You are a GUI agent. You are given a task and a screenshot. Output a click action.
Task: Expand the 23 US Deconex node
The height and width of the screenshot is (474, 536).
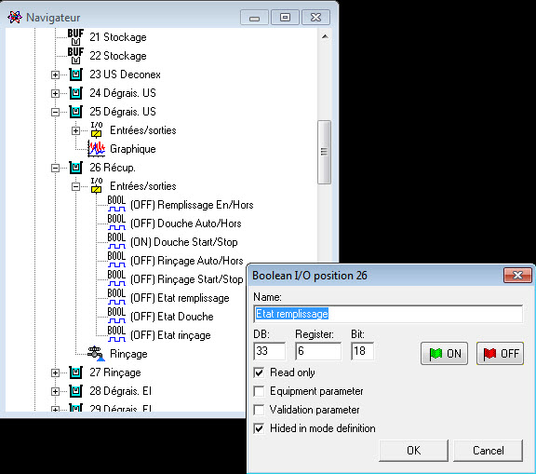click(55, 74)
